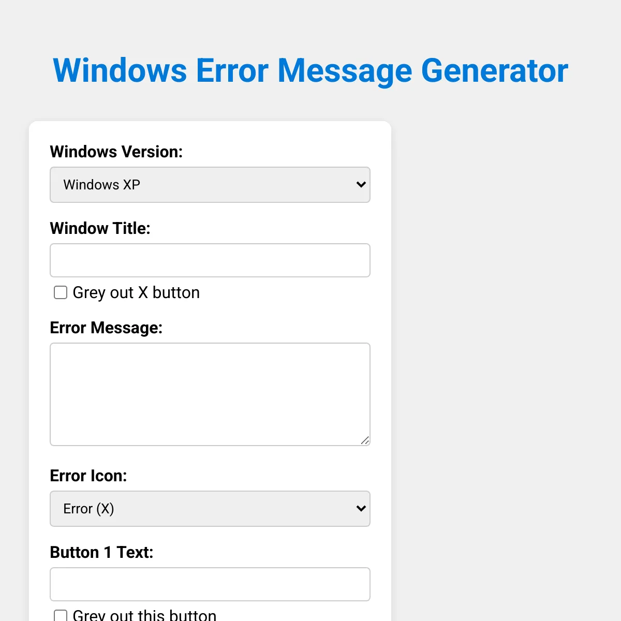Click inside the Error Message text area
The height and width of the screenshot is (621, 621).
(x=210, y=394)
